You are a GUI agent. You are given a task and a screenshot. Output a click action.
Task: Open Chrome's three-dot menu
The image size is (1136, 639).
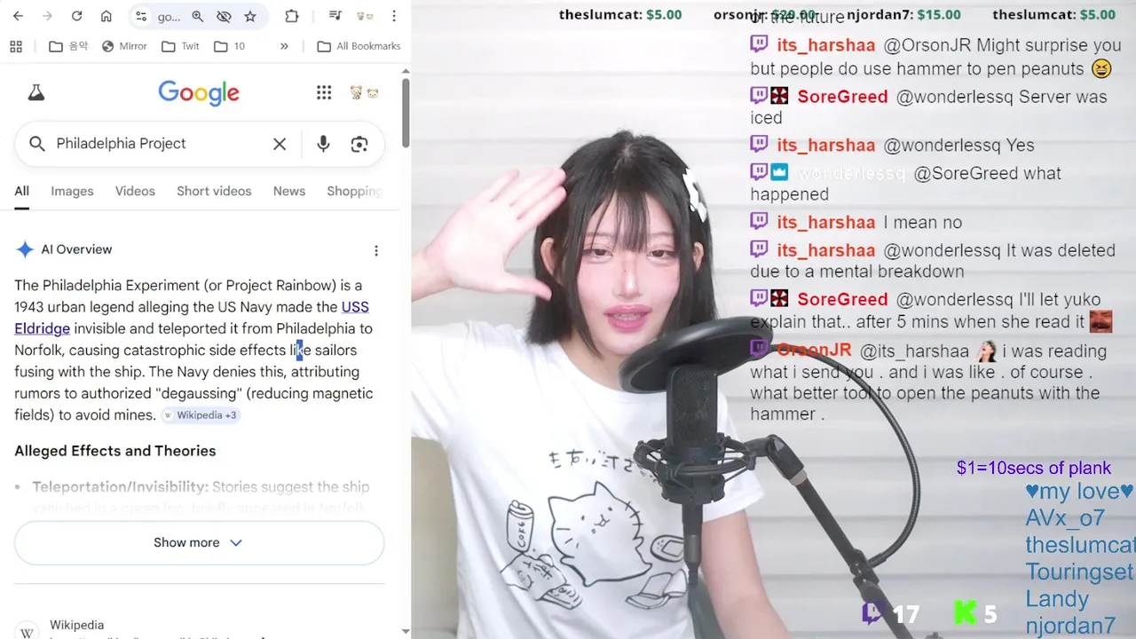click(394, 16)
